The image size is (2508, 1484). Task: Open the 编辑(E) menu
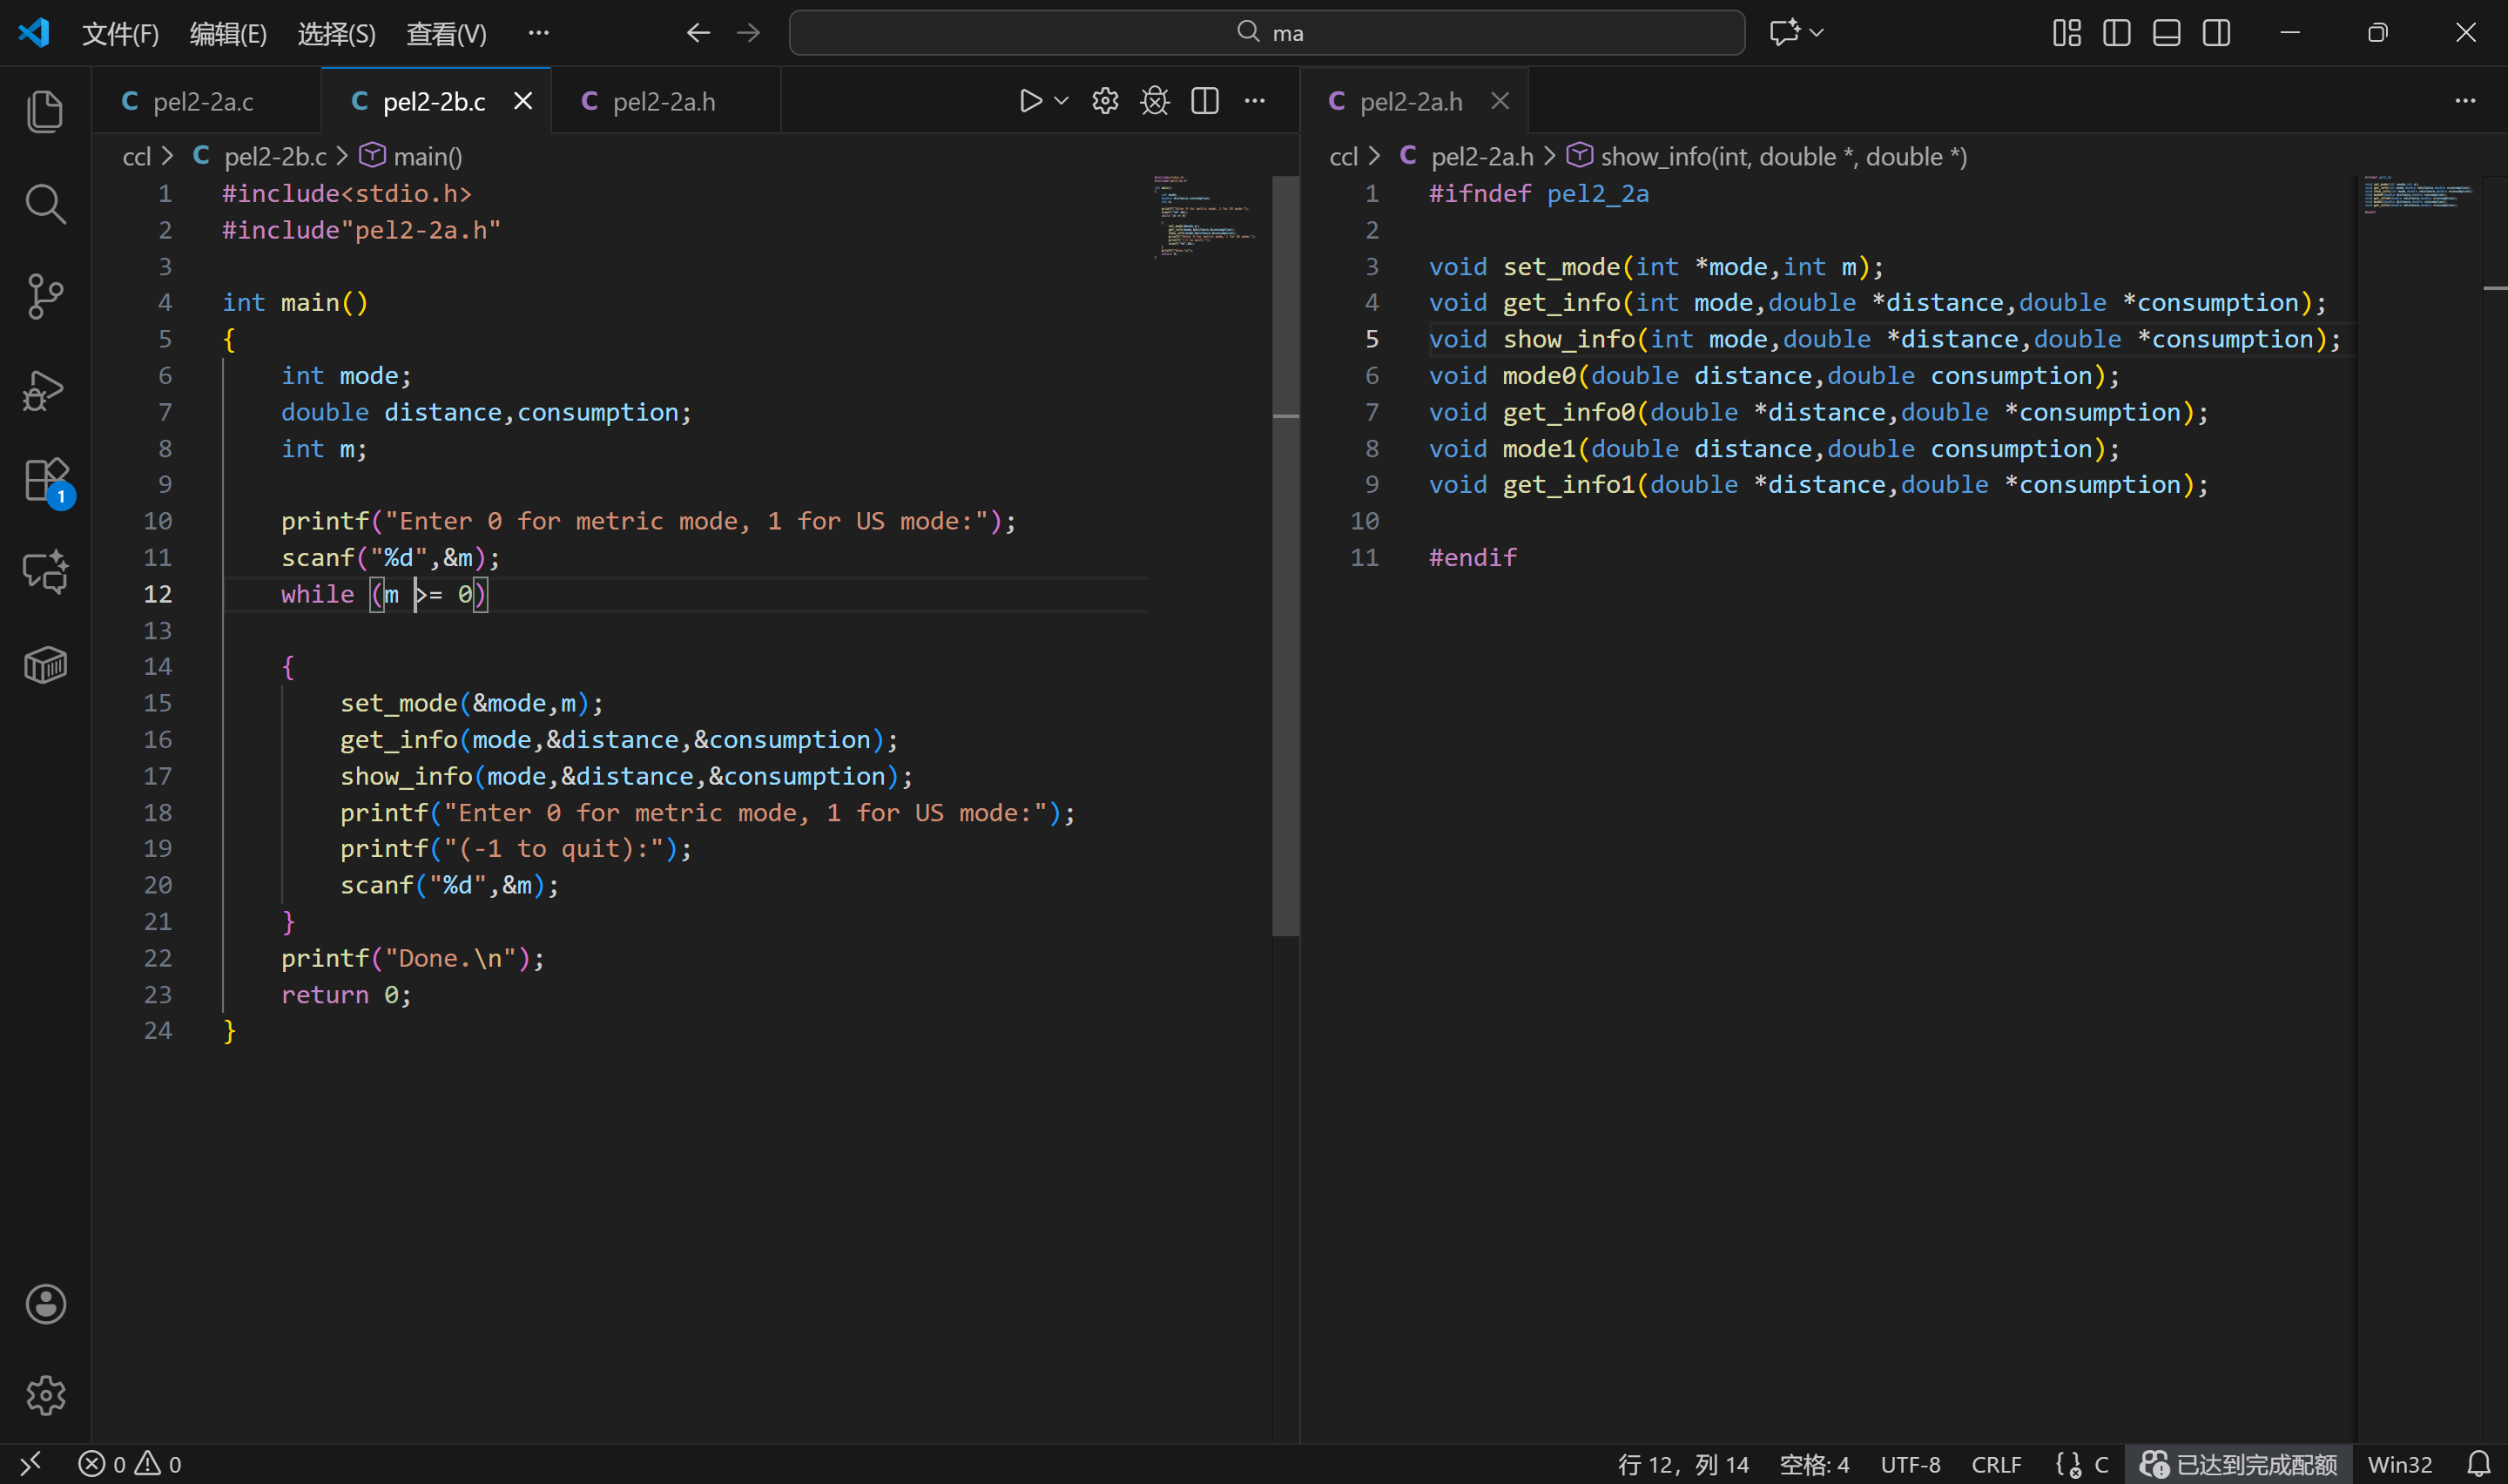click(228, 33)
